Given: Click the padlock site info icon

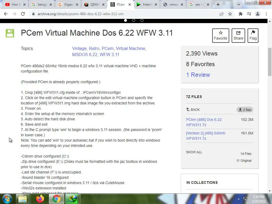Looking at the screenshot, I should 33,14.
